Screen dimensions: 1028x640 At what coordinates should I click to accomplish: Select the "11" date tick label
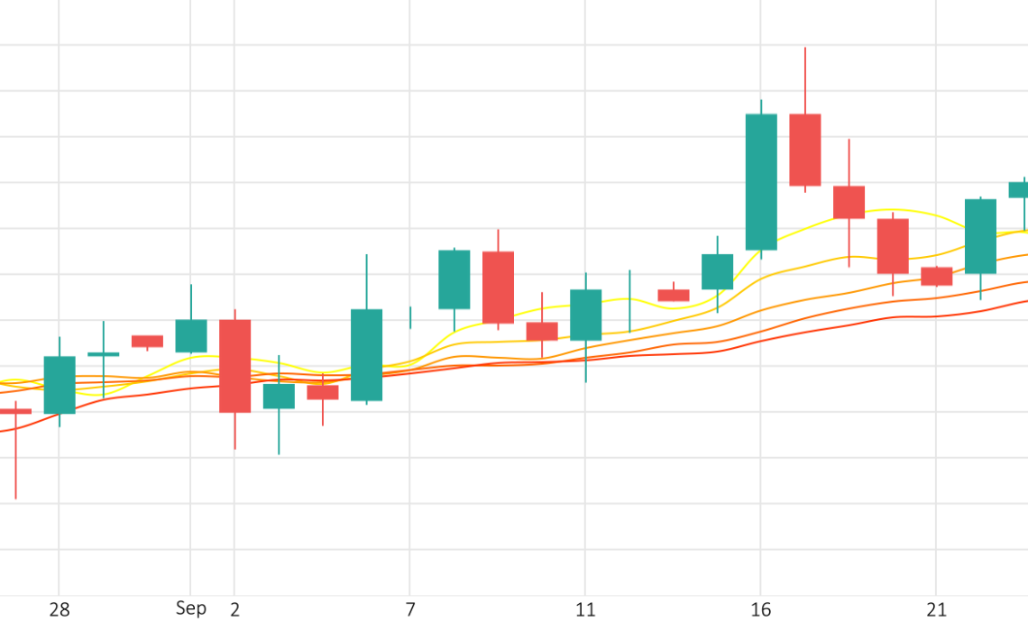(x=585, y=610)
